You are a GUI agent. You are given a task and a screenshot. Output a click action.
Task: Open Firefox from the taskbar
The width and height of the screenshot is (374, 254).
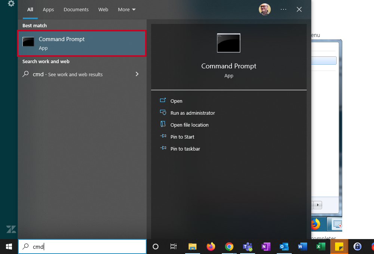[211, 247]
